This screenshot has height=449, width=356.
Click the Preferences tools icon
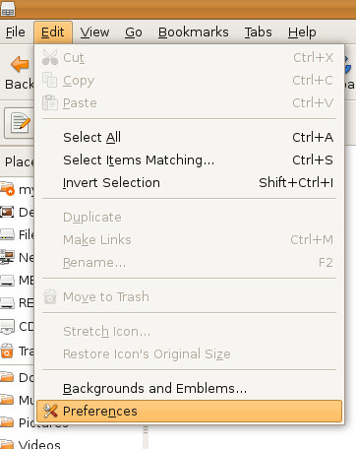(50, 411)
